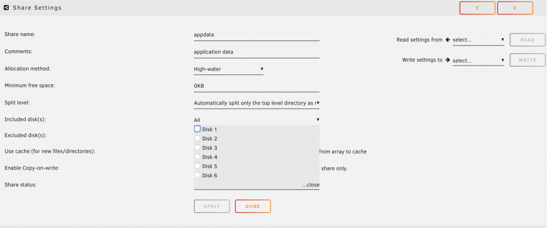The height and width of the screenshot is (228, 547).
Task: Click the Write button
Action: (x=527, y=60)
